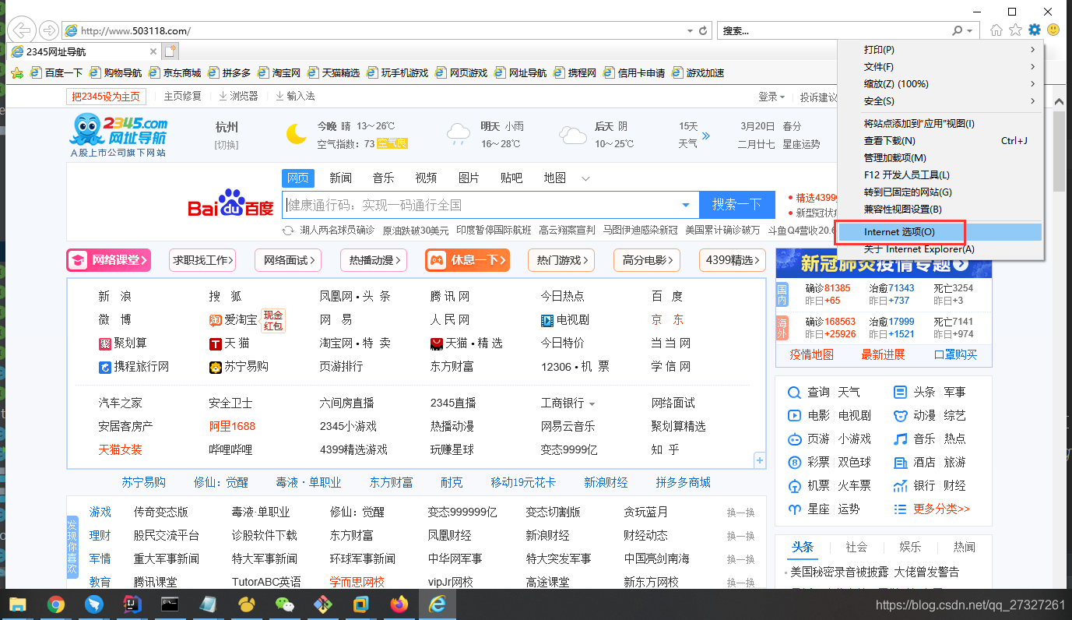The image size is (1072, 620).
Task: Select 兼容性视图设置(B) menu item
Action: coord(940,210)
